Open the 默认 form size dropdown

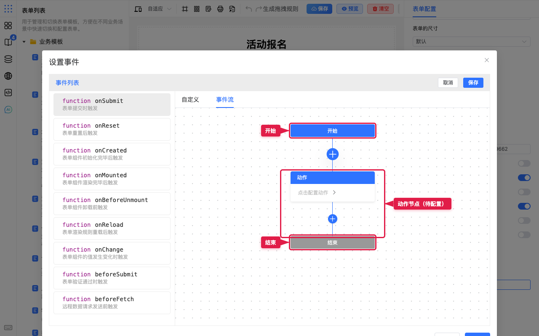[471, 42]
